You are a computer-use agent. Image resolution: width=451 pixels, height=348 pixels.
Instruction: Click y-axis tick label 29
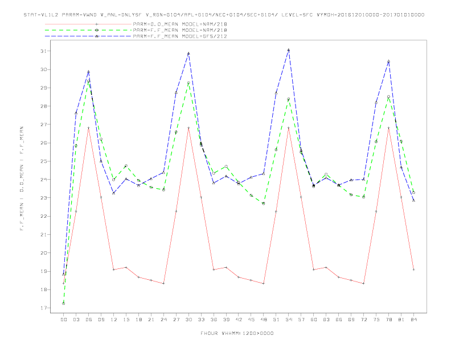point(43,88)
